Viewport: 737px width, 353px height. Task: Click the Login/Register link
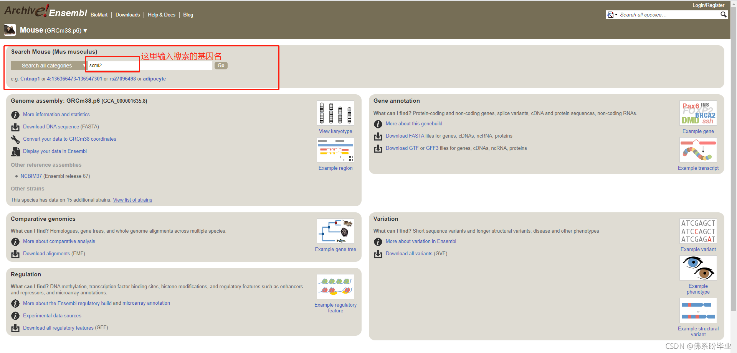[x=708, y=5]
